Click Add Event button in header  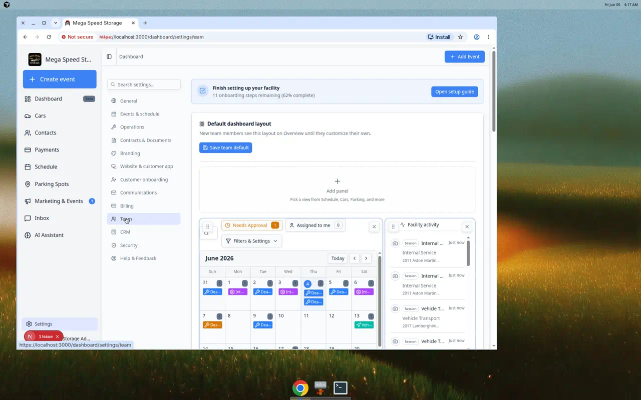tap(465, 56)
